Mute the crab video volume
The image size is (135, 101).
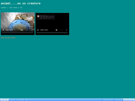pyautogui.click(x=22, y=30)
